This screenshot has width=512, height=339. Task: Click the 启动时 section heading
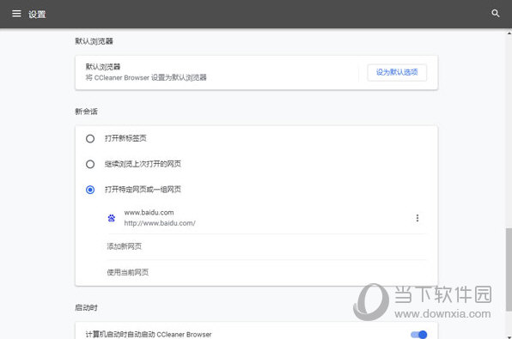pos(86,308)
